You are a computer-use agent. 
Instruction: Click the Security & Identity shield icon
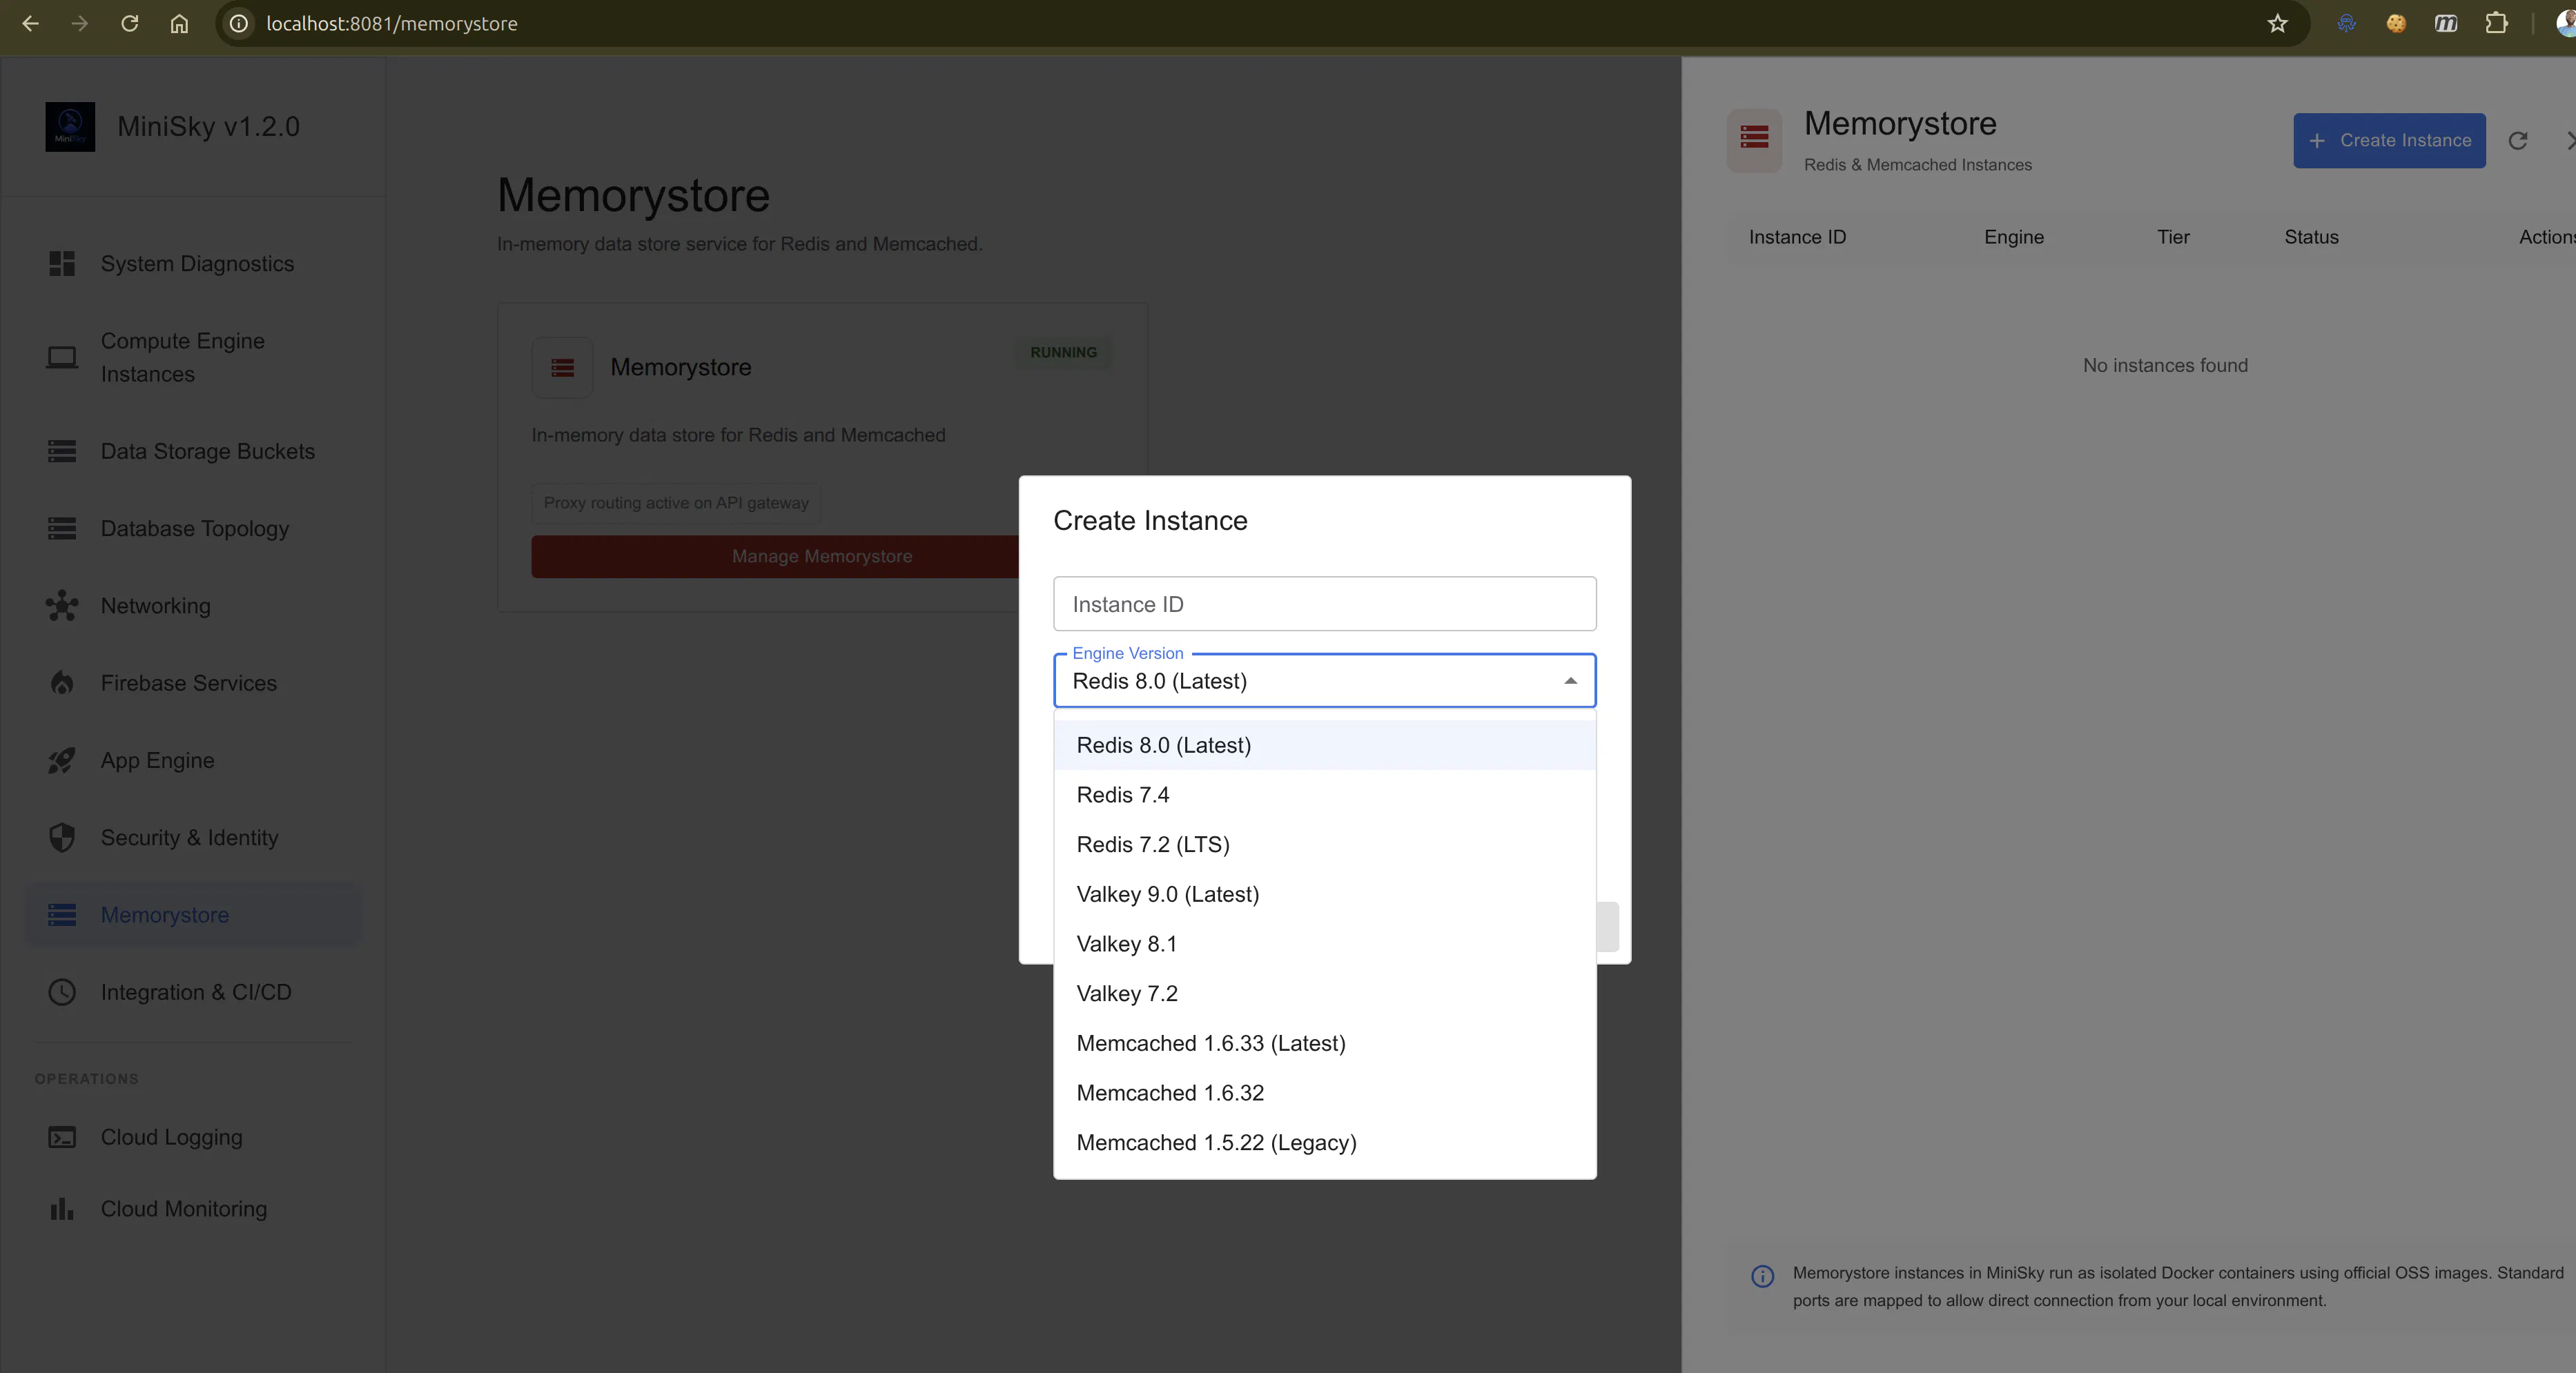[62, 838]
